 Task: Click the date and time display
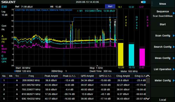click(x=87, y=2)
